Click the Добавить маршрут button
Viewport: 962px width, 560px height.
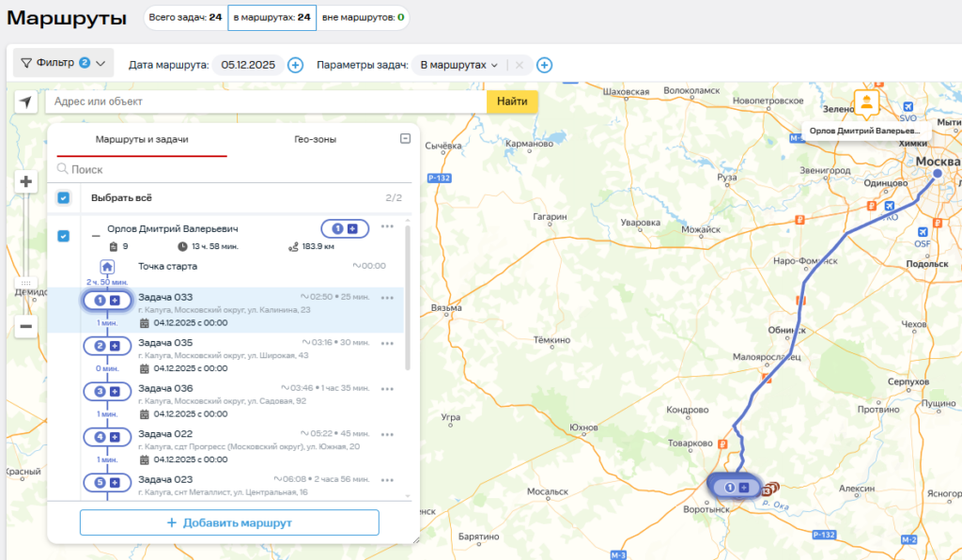click(x=229, y=522)
